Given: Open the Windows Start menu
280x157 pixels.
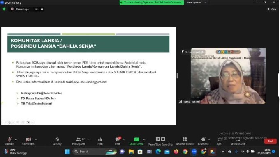Looking at the screenshot, I should click(67, 152).
